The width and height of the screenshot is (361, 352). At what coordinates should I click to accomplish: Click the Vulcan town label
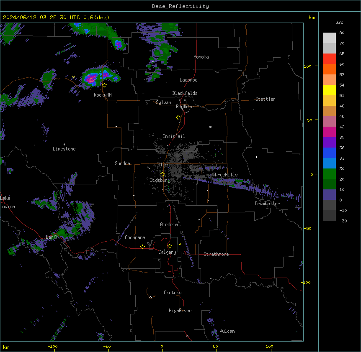[x=227, y=331]
